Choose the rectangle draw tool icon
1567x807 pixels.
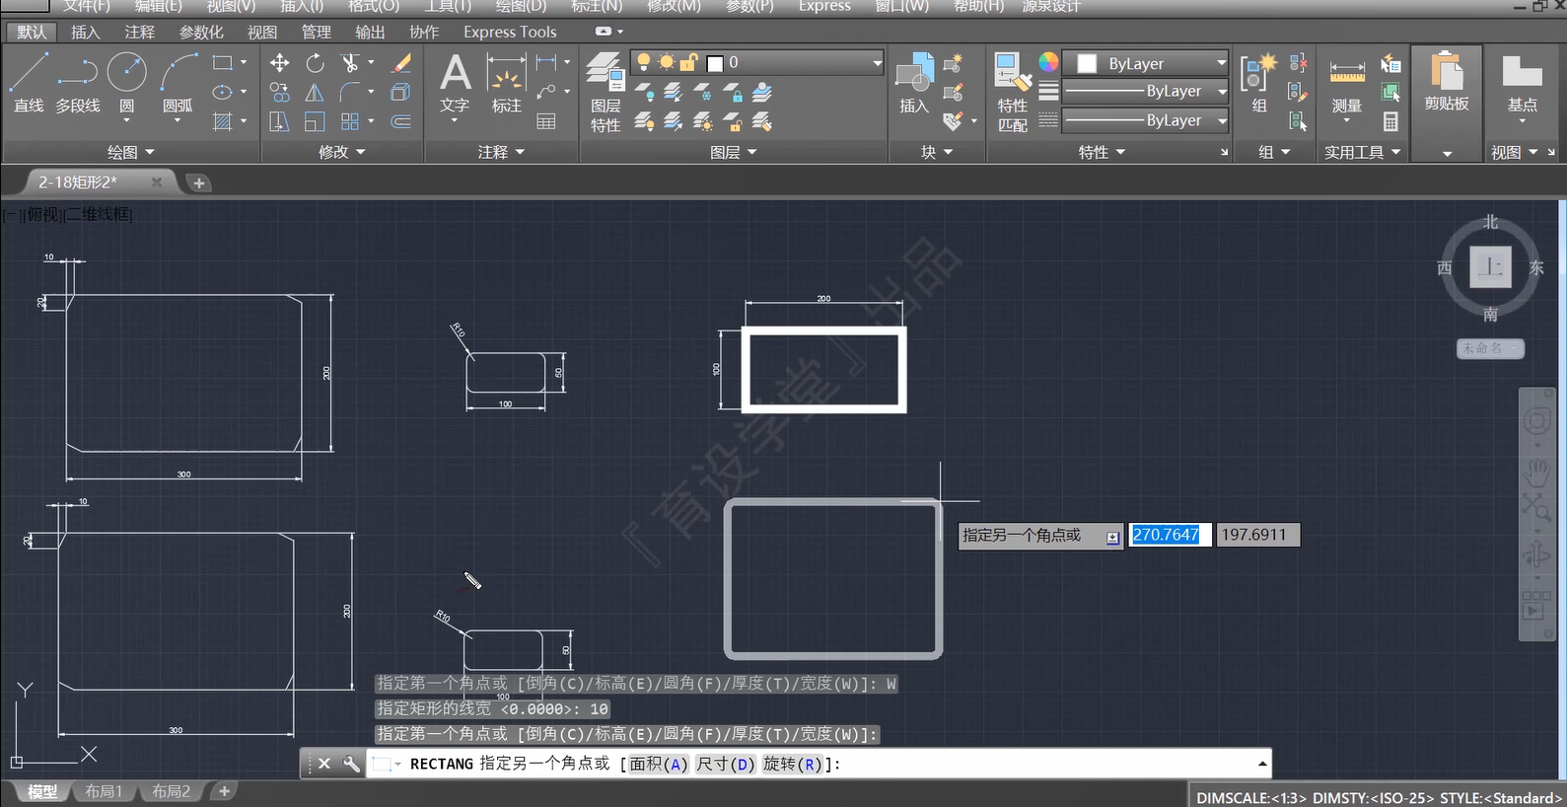(223, 63)
